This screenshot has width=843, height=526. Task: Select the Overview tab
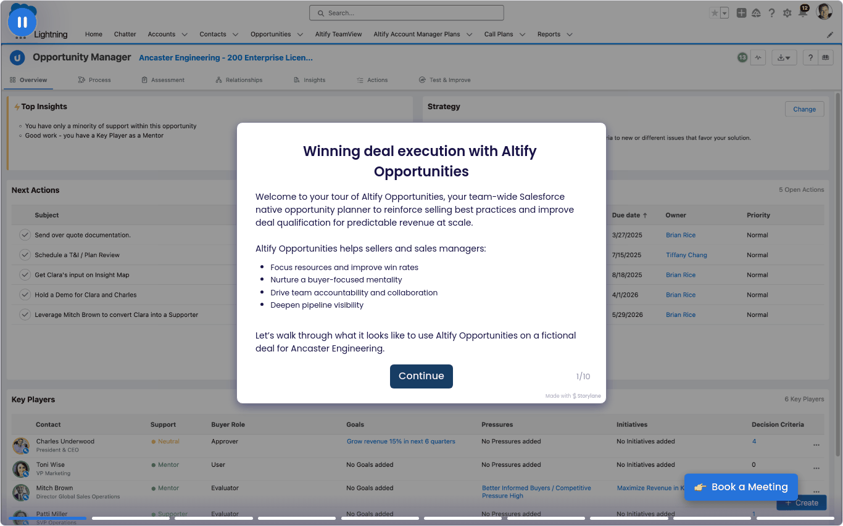[28, 80]
